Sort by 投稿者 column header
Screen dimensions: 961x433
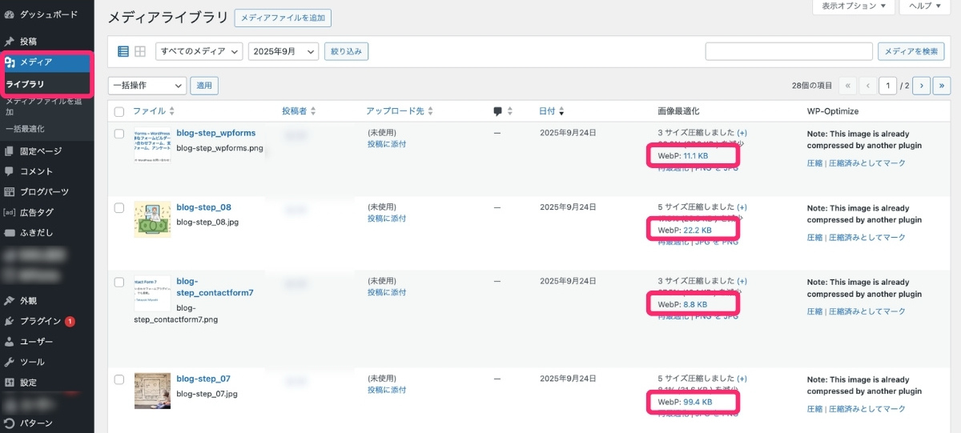(299, 111)
